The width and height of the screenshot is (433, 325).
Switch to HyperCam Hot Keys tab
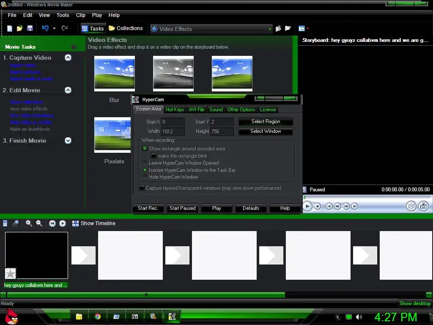pyautogui.click(x=175, y=110)
